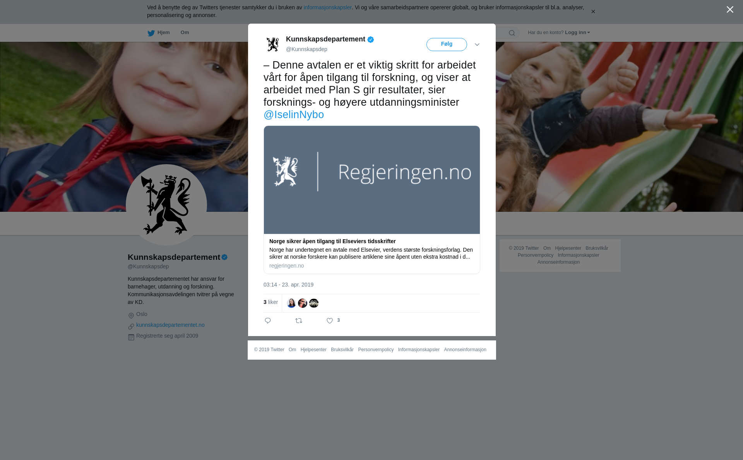This screenshot has height=460, width=743.
Task: Open the @IselinNybo mention link
Action: pos(294,115)
